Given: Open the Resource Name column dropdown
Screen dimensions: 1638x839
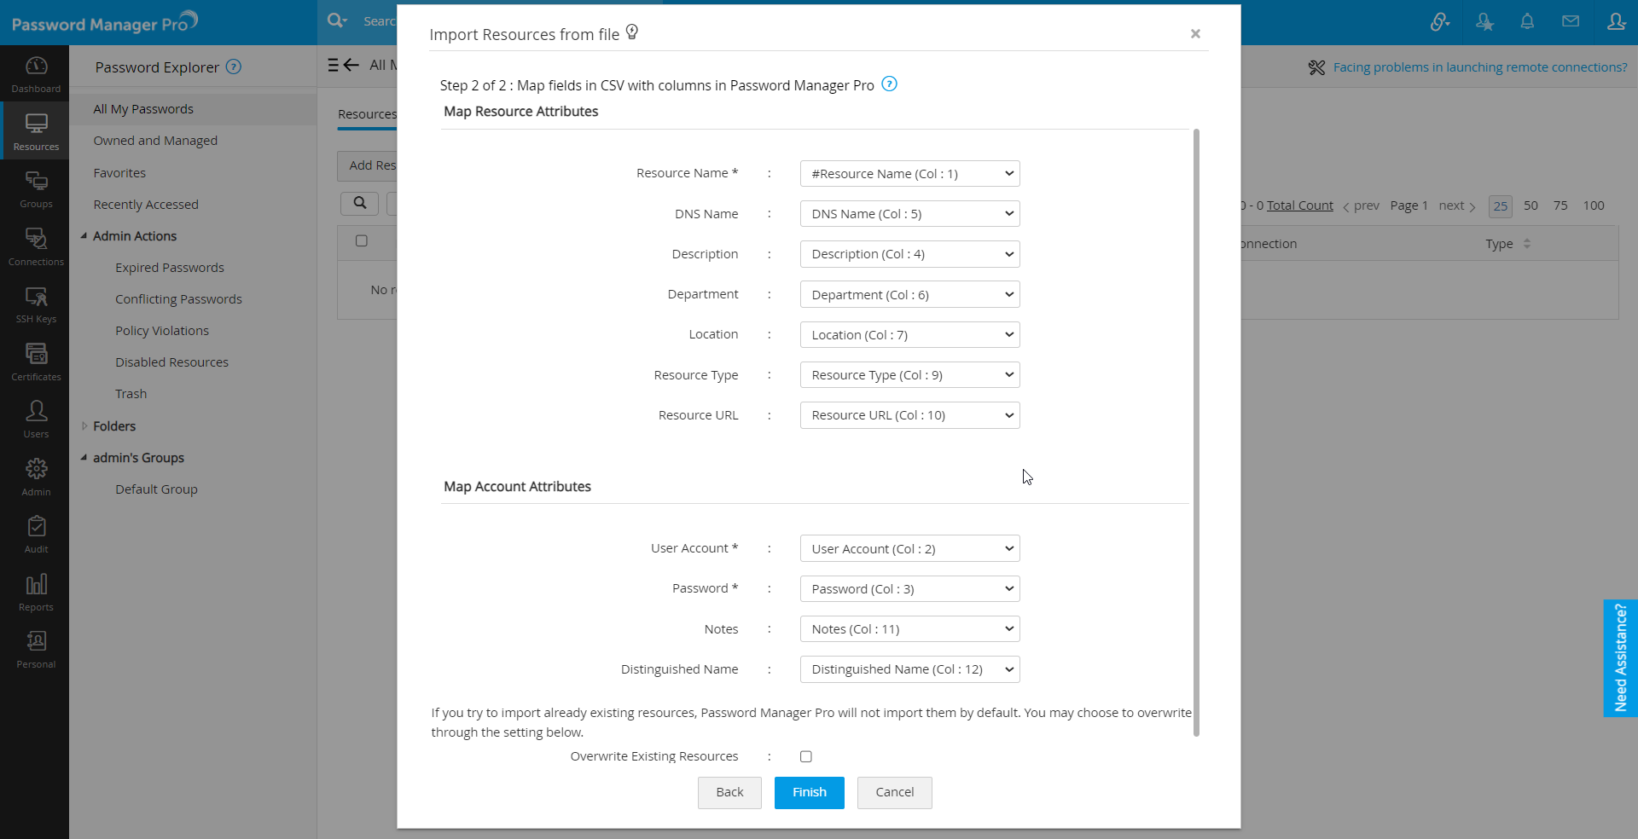Looking at the screenshot, I should click(909, 174).
